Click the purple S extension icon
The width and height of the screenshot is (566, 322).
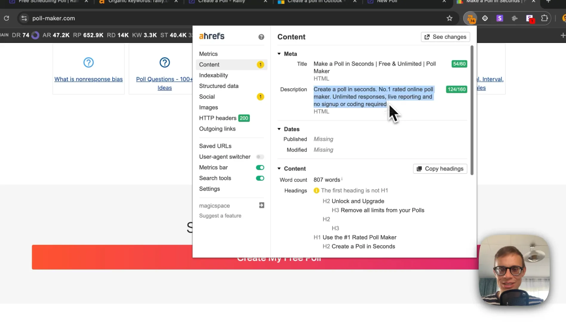tap(500, 18)
